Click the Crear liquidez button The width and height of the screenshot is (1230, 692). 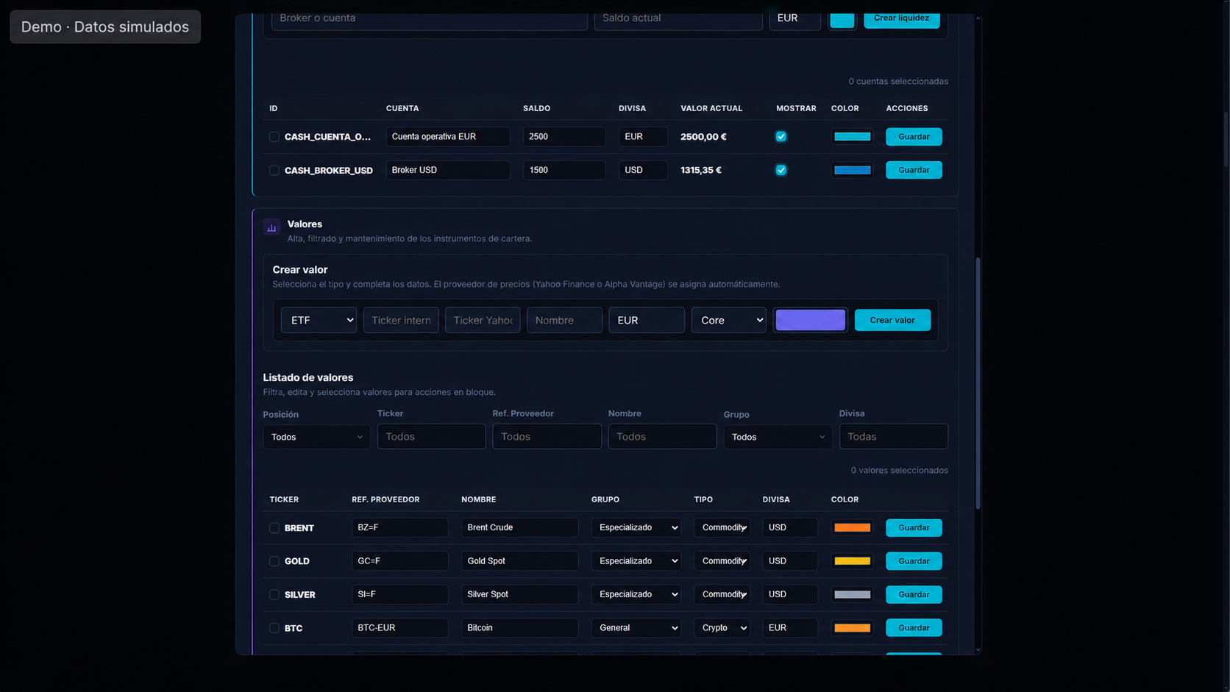tap(901, 18)
